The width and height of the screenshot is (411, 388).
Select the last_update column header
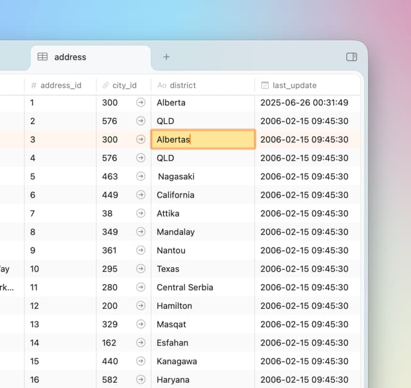pos(308,85)
